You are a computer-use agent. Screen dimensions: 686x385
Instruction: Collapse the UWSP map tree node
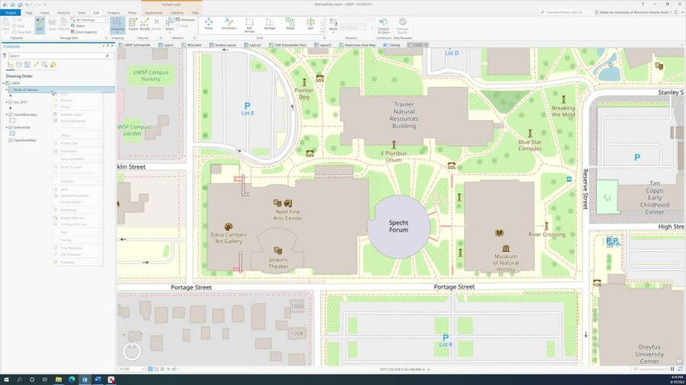4,83
